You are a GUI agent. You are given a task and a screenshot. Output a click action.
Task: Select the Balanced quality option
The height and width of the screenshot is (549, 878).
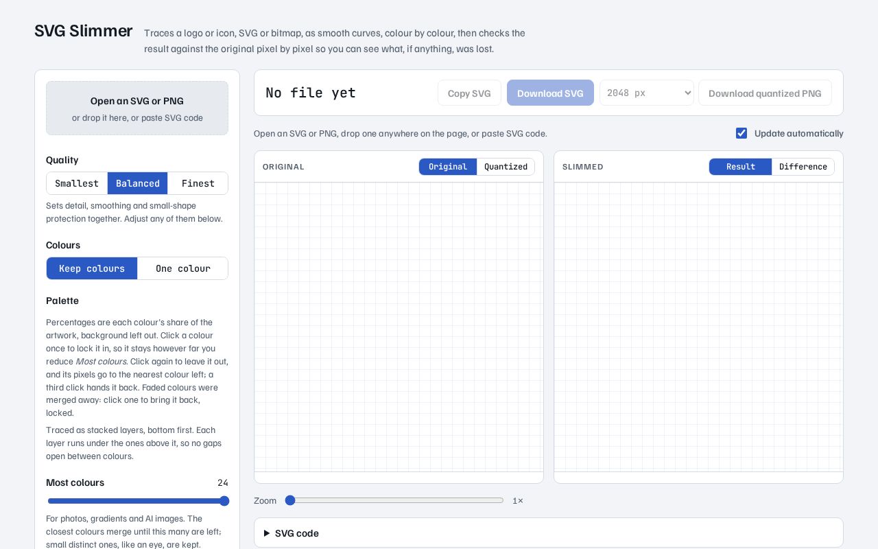138,183
